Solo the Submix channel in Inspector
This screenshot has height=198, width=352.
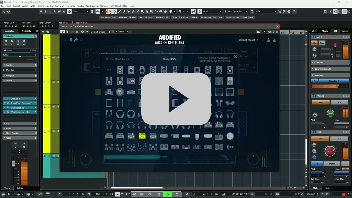pos(12,41)
